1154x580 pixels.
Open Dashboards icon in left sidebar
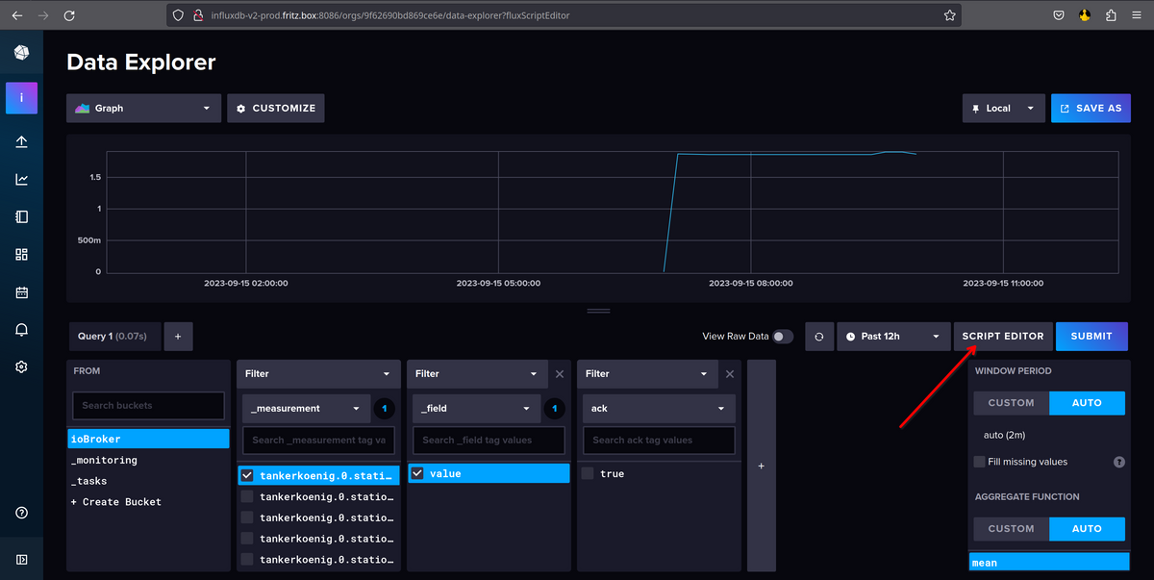21,254
